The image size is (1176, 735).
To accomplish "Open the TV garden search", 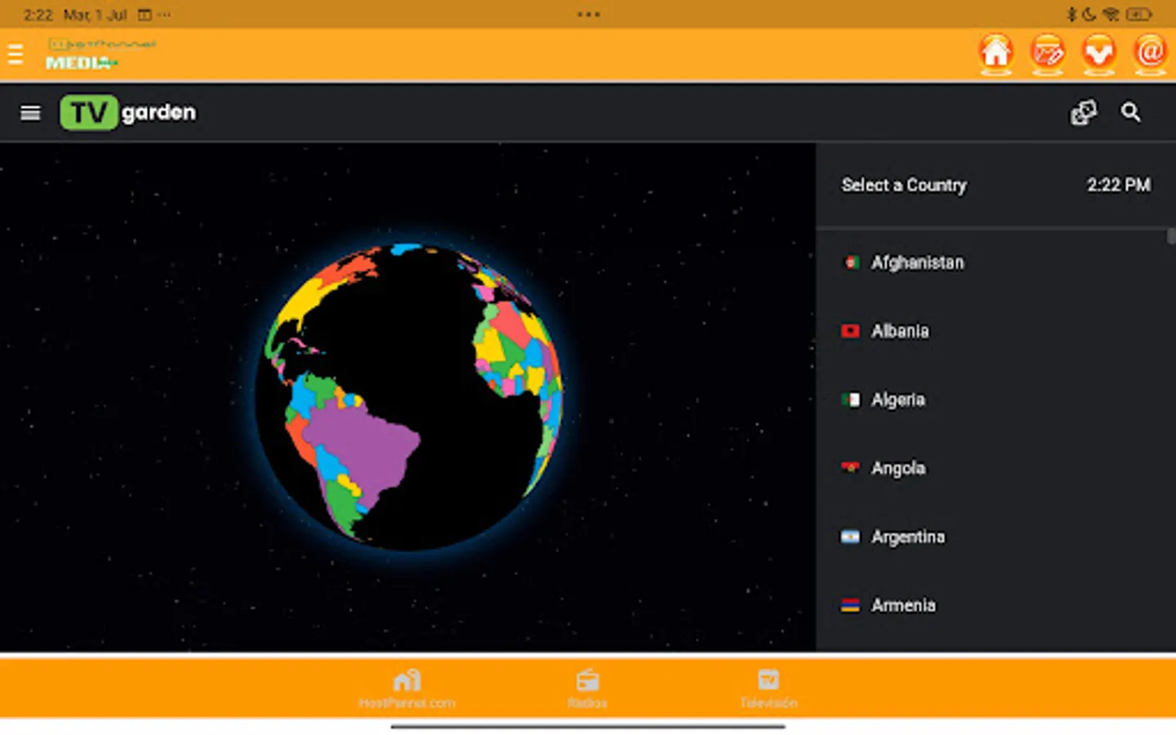I will point(1131,112).
